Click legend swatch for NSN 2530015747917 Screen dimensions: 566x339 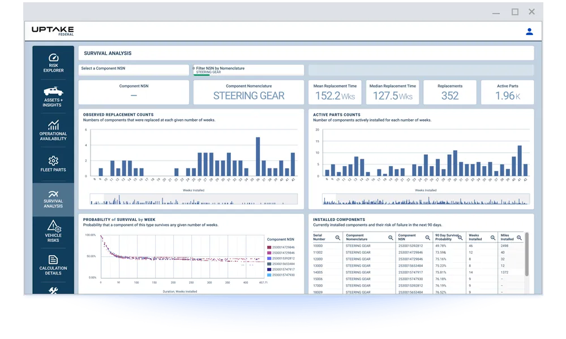point(269,270)
